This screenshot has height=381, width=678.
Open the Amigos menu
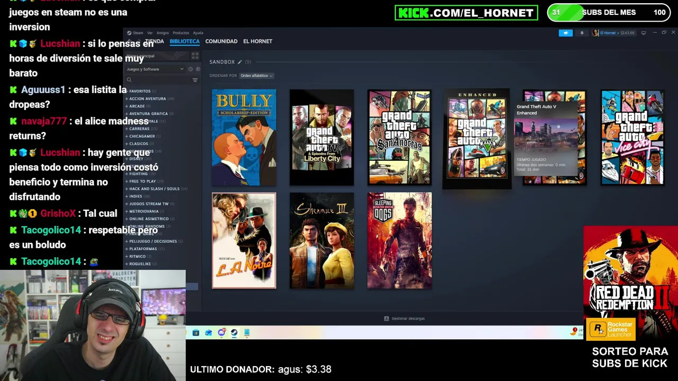point(163,33)
